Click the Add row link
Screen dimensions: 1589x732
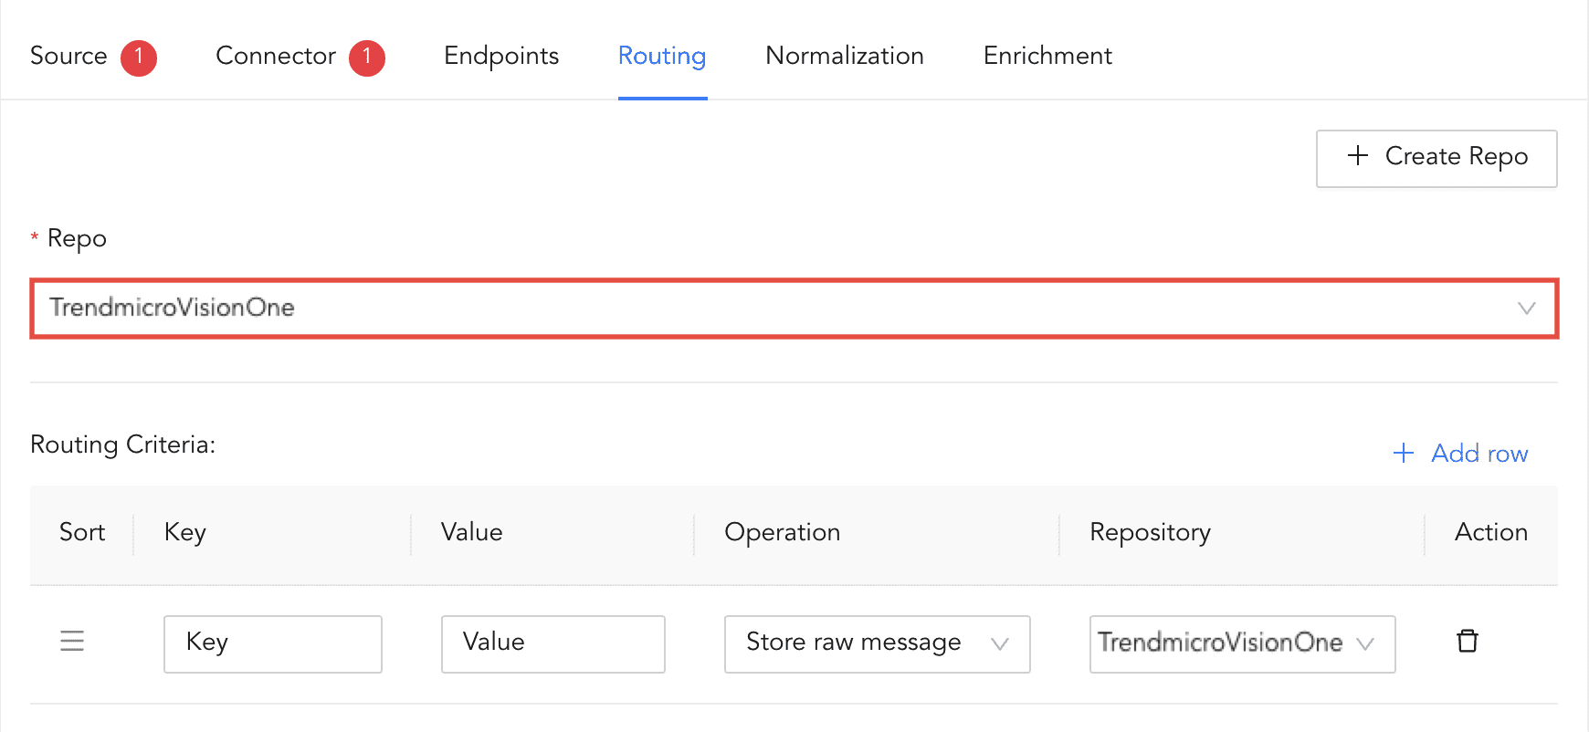[x=1479, y=454]
